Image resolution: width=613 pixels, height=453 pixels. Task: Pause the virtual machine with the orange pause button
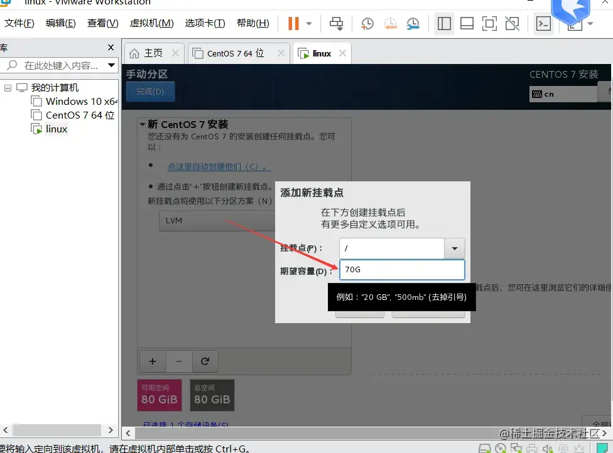pyautogui.click(x=293, y=23)
